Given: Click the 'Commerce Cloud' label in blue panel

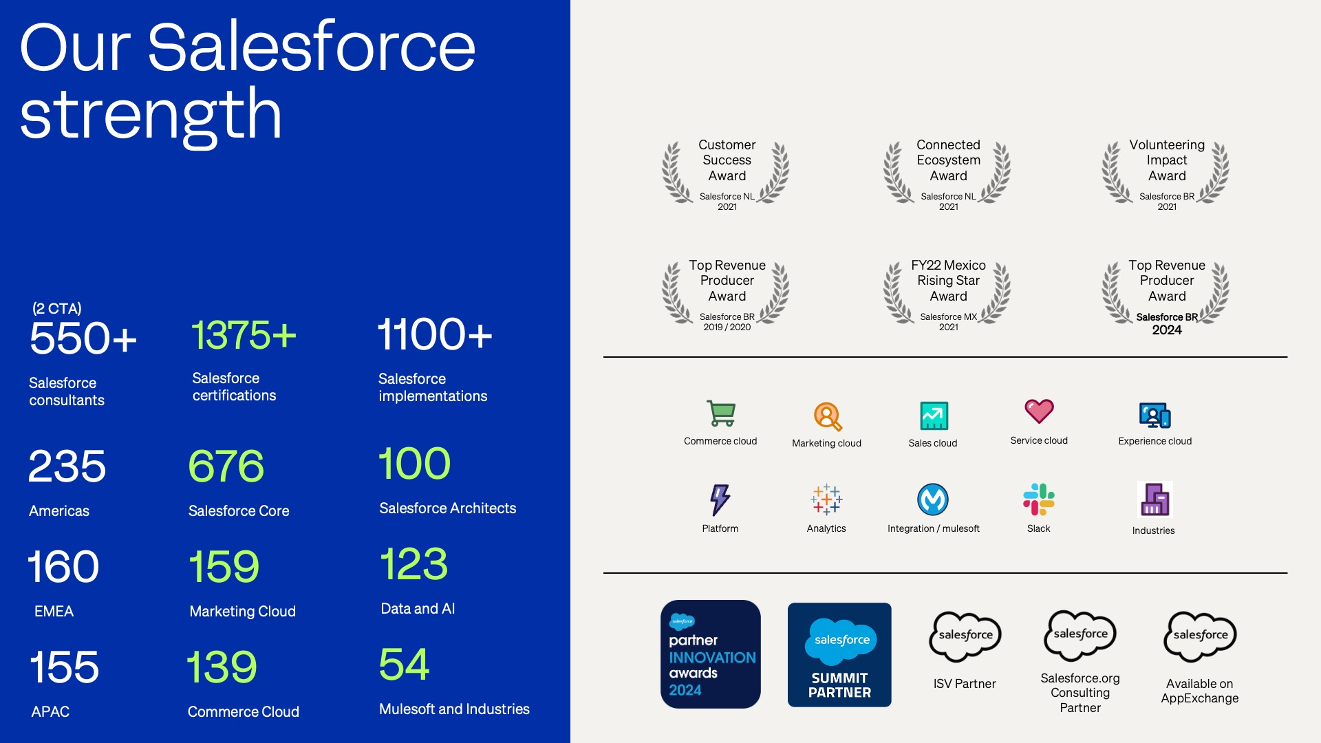Looking at the screenshot, I should tap(244, 712).
